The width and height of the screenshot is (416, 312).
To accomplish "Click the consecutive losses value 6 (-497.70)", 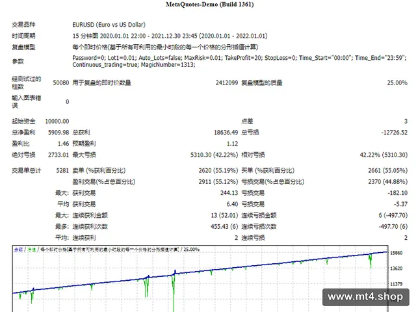I will [x=393, y=215].
